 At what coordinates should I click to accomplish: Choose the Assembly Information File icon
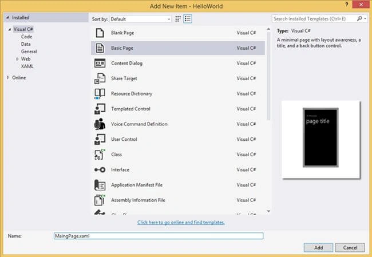coord(100,200)
